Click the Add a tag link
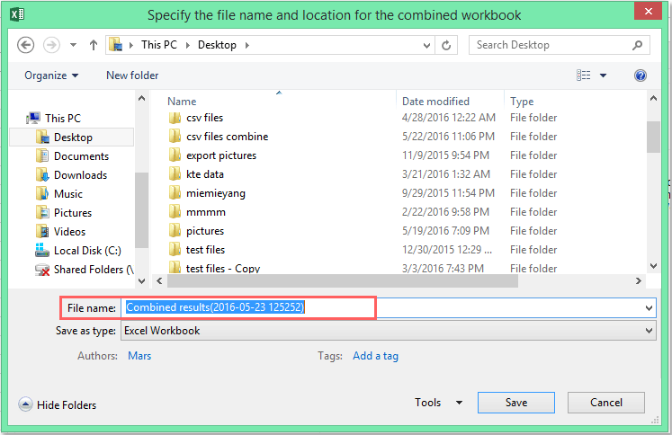 375,356
